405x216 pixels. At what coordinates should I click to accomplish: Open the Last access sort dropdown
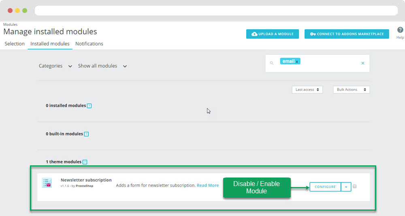tap(307, 90)
